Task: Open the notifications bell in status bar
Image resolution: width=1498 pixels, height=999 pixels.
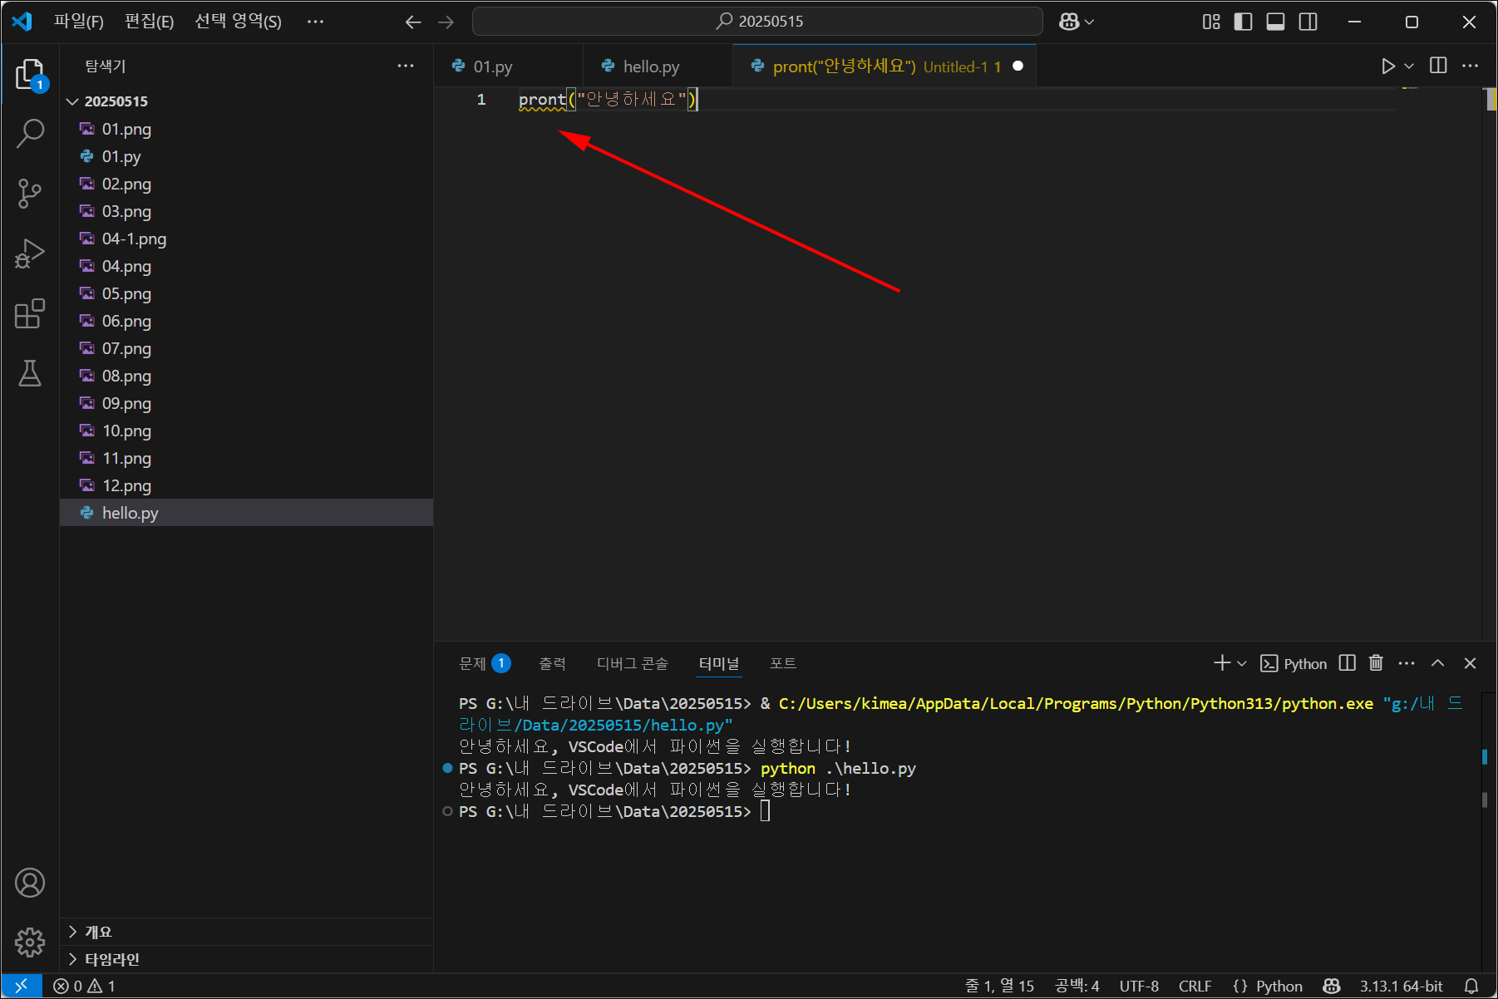Action: point(1471,986)
